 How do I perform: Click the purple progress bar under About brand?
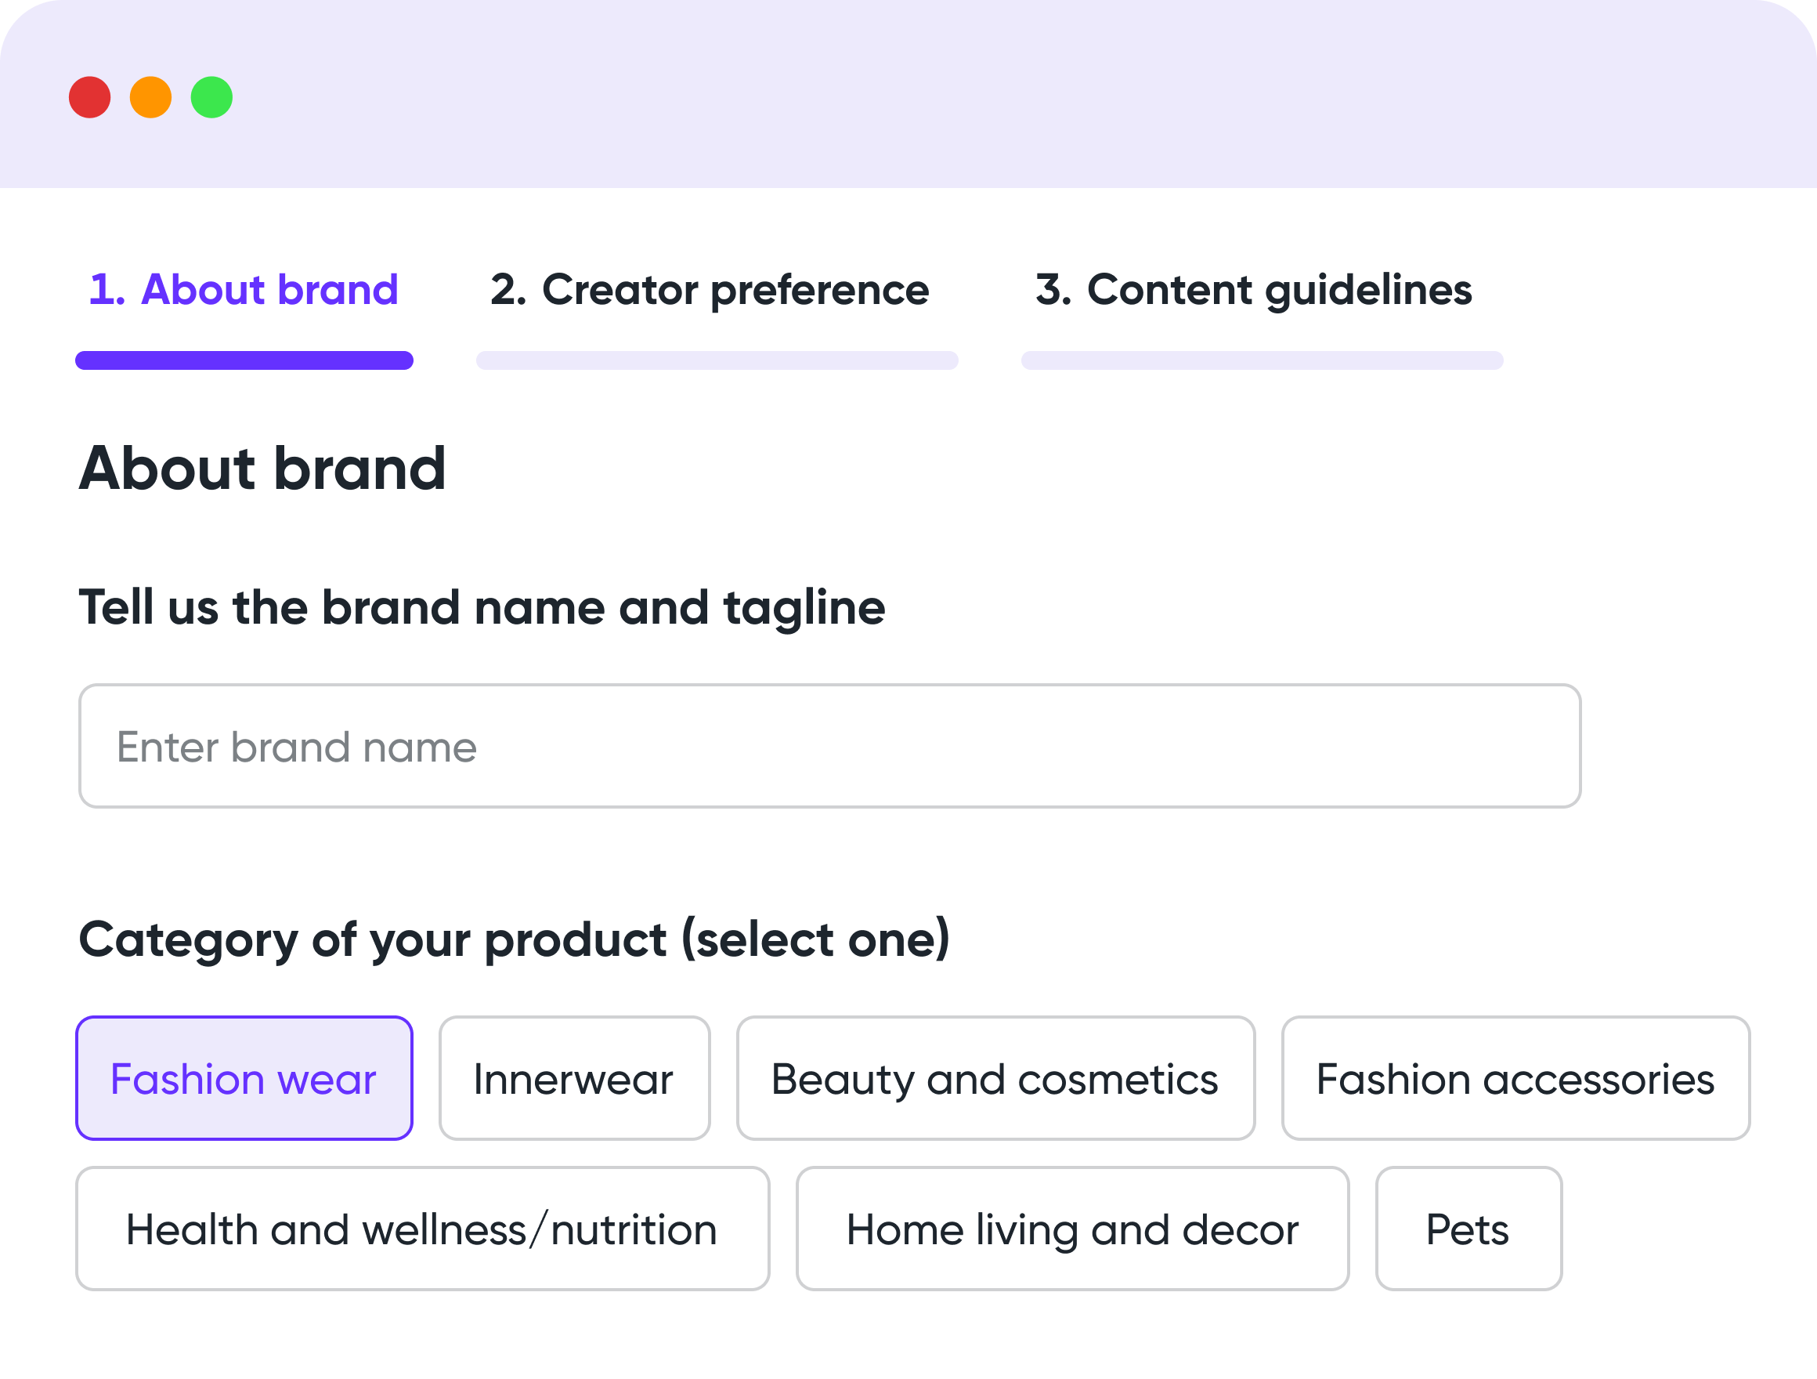pyautogui.click(x=244, y=360)
